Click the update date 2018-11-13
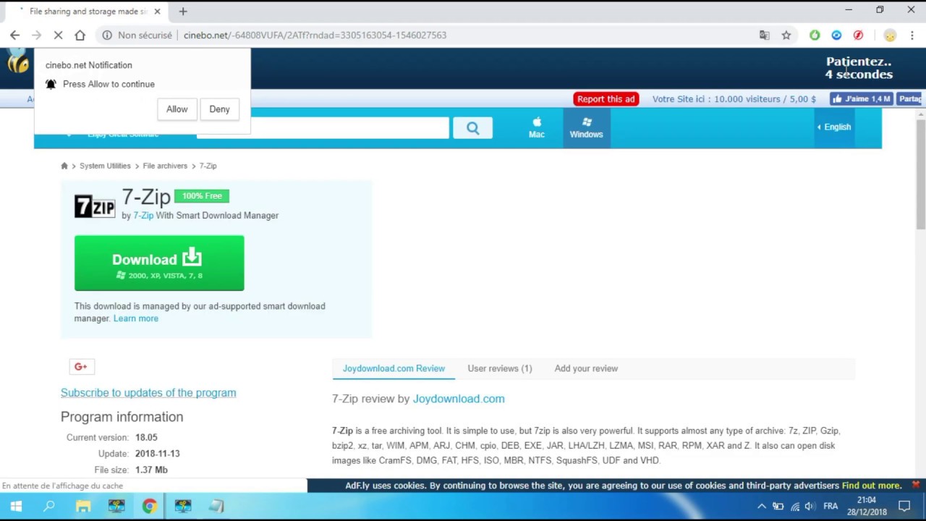This screenshot has height=521, width=926. coord(157,454)
